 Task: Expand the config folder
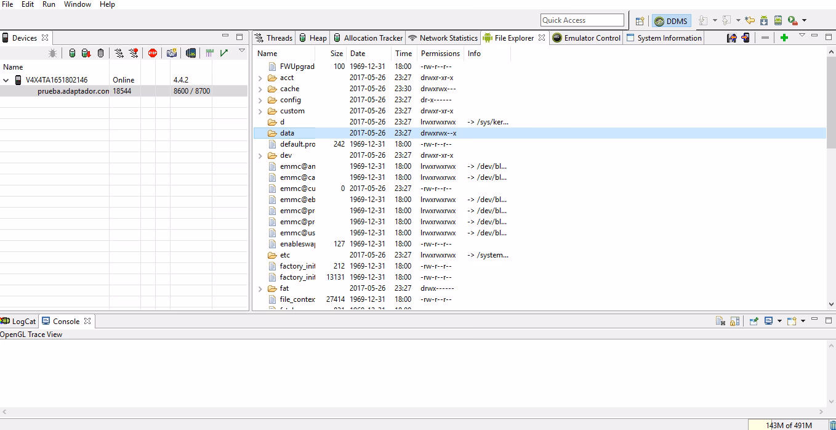tap(260, 100)
